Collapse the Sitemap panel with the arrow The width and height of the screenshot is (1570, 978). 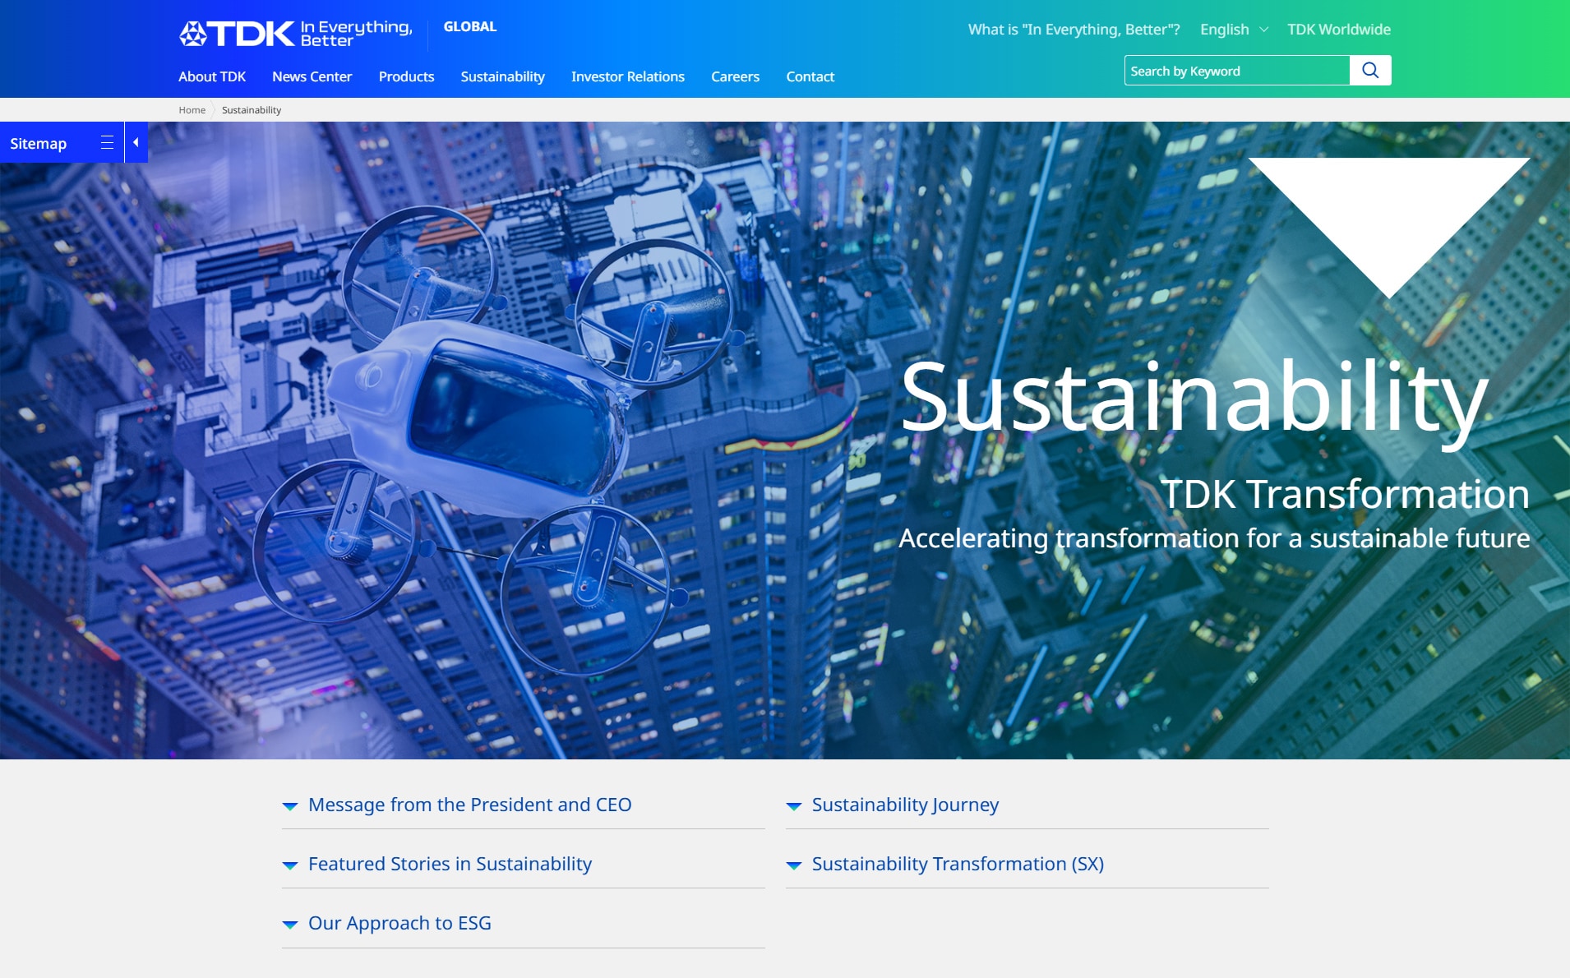pyautogui.click(x=136, y=143)
